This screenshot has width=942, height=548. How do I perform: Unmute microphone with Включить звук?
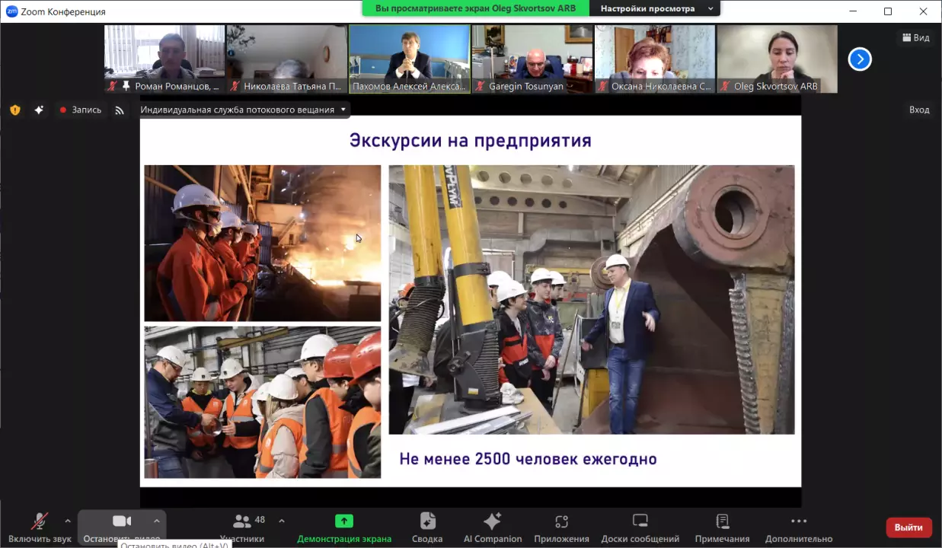pos(40,527)
